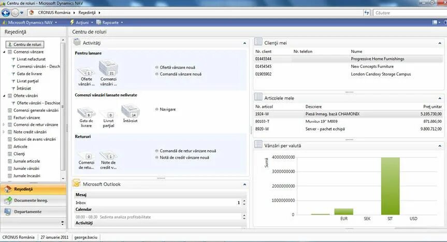Image resolution: width=447 pixels, height=242 pixels.
Task: Click the forward navigation arrow button
Action: (15, 12)
